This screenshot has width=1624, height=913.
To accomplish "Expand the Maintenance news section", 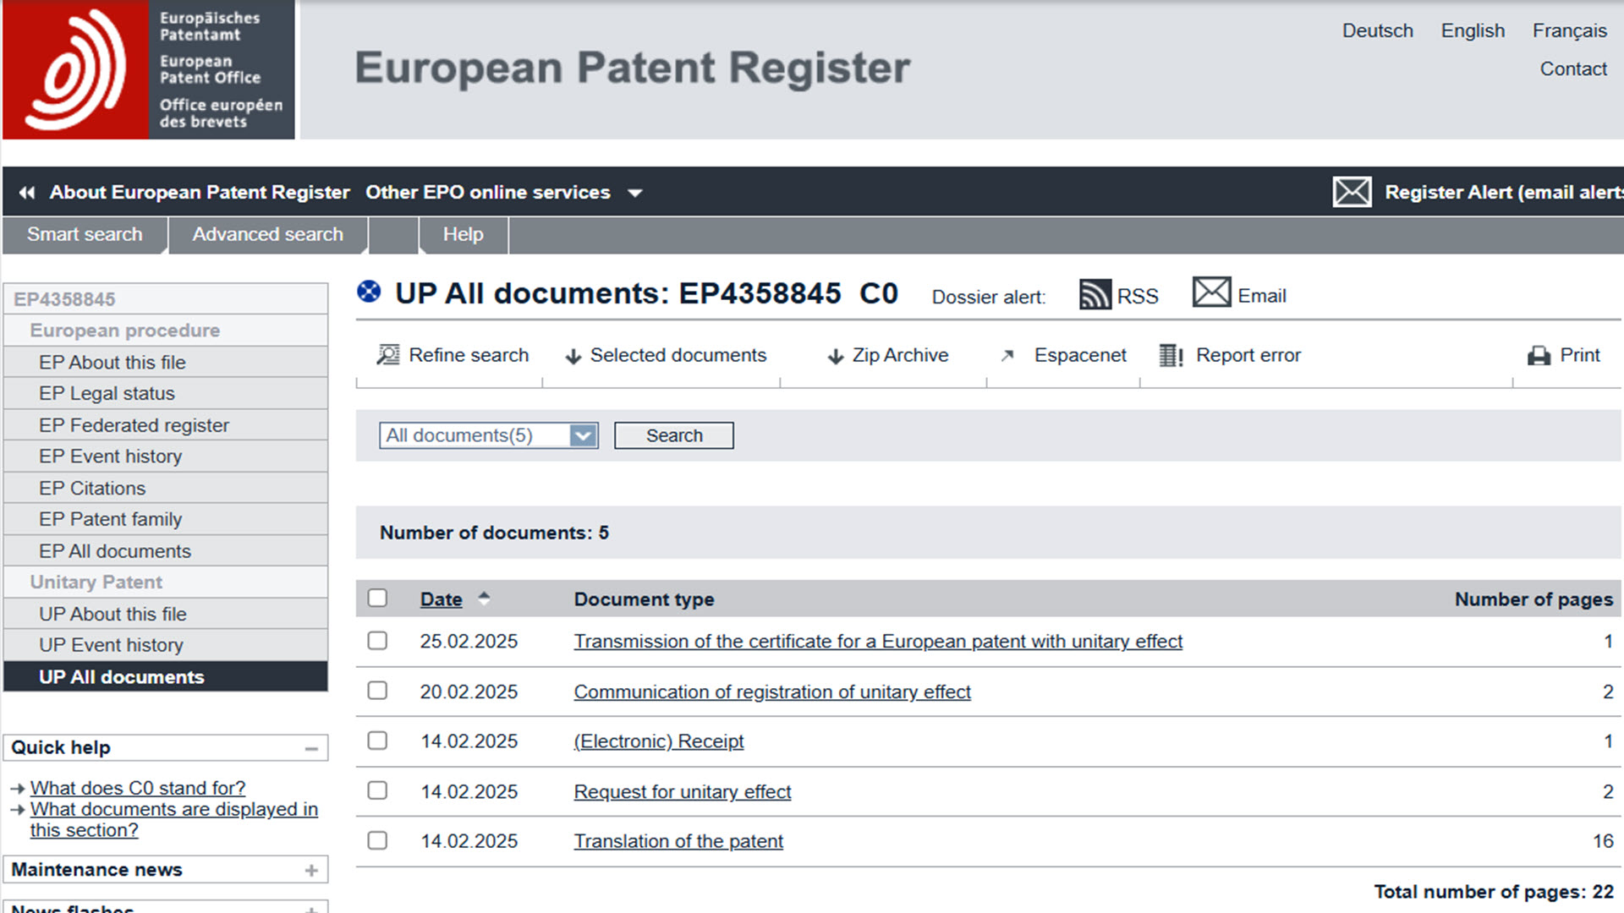I will point(311,870).
